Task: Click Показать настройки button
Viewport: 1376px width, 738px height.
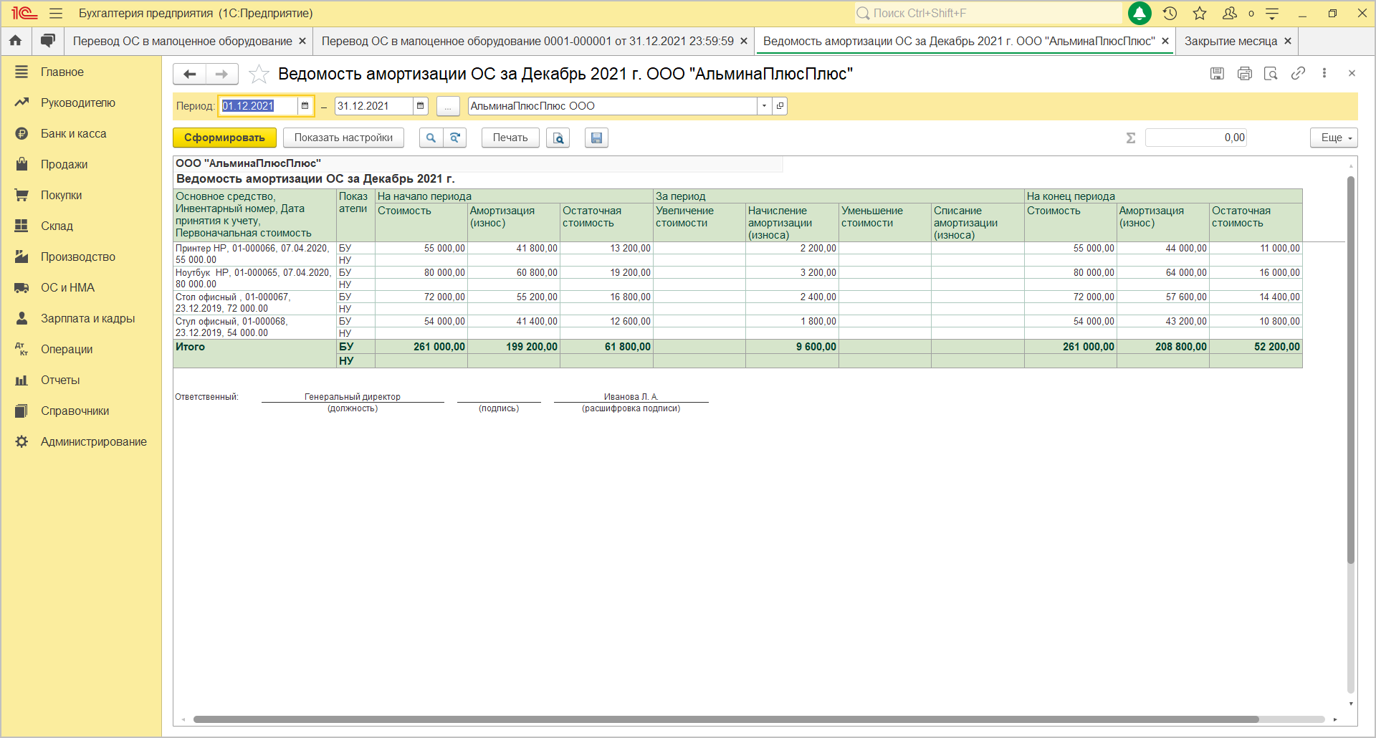Action: tap(343, 138)
